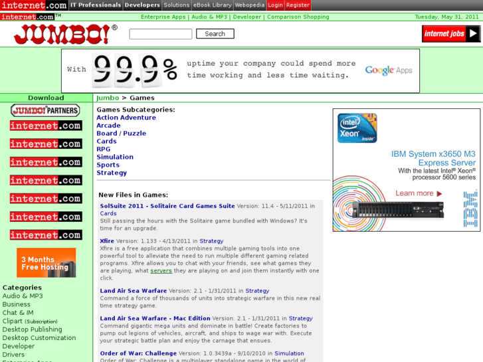Image resolution: width=483 pixels, height=362 pixels.
Task: Open the Drivers category
Action: pyautogui.click(x=13, y=355)
